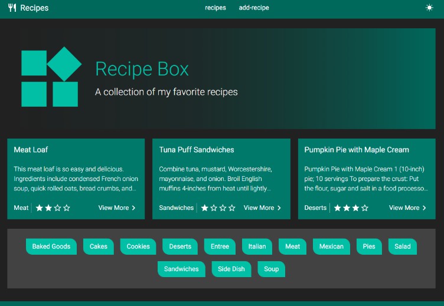Click the Recipe Box squares logo
The image size is (444, 306).
pos(51,78)
